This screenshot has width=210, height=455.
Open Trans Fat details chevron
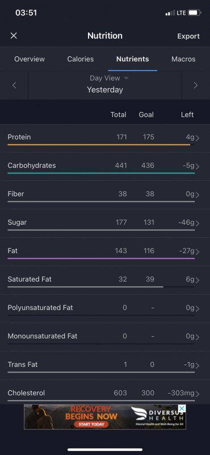pos(198,365)
